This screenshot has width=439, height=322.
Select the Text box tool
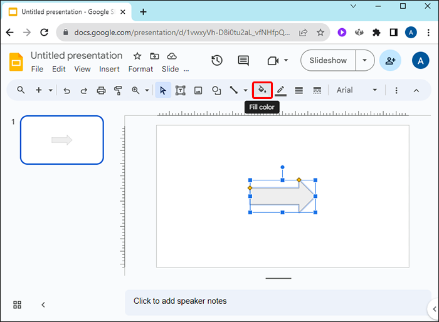(x=181, y=90)
